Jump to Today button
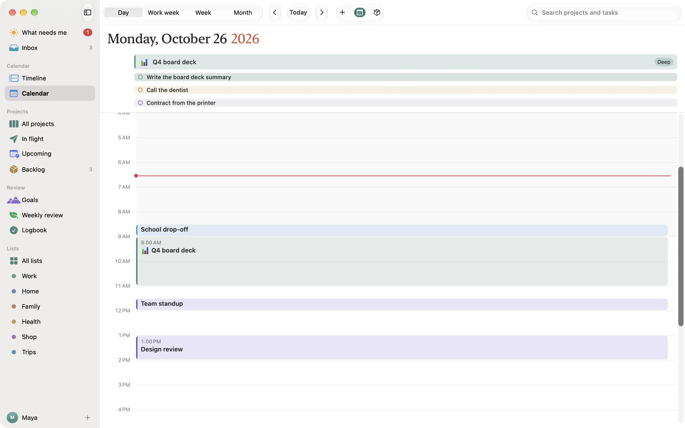Image resolution: width=685 pixels, height=428 pixels. click(x=298, y=12)
